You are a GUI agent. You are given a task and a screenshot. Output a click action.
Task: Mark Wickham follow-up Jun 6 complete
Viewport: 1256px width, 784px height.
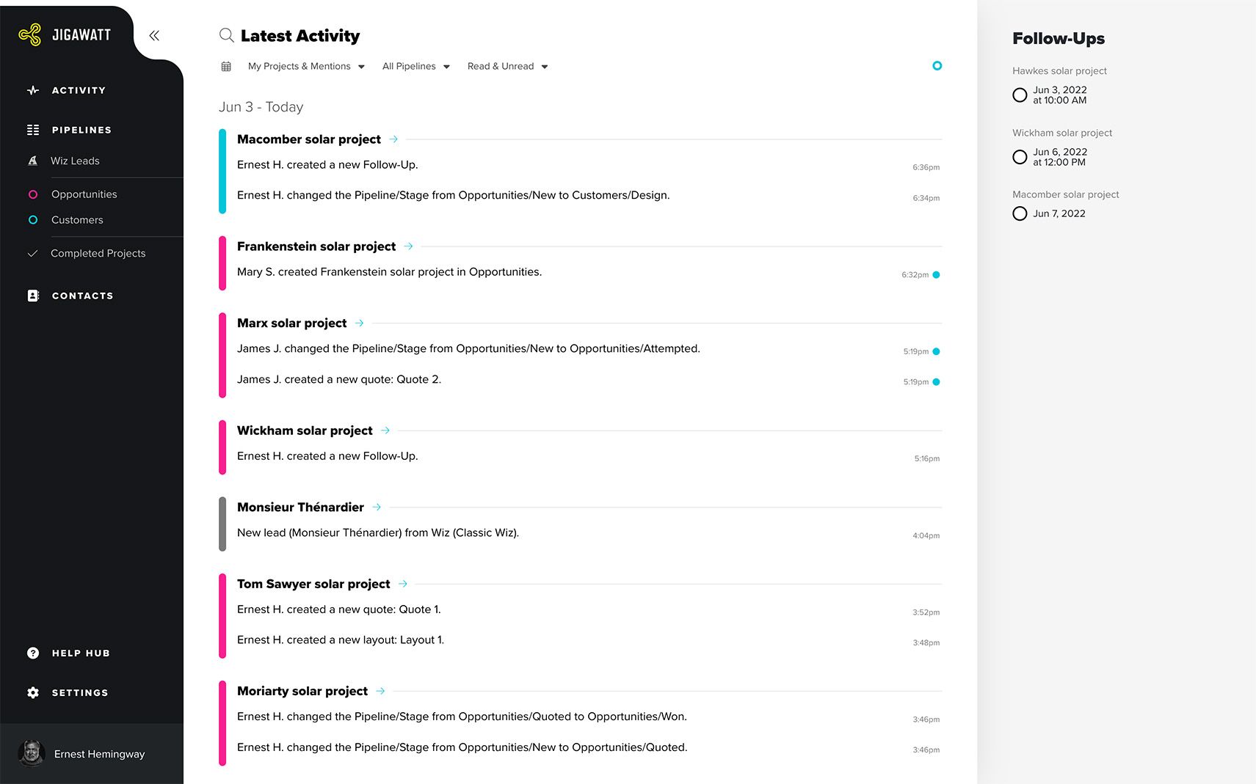pos(1020,157)
